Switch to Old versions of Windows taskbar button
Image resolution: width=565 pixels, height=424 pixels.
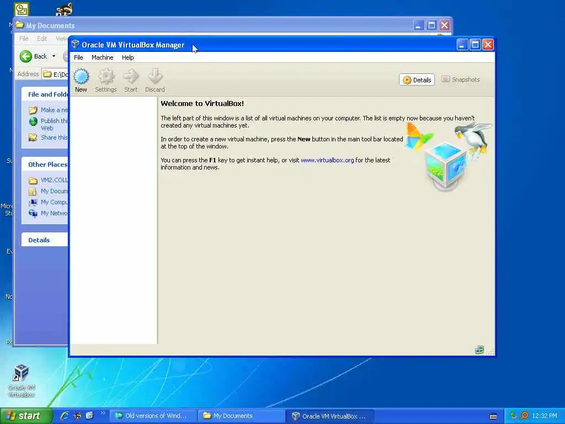pyautogui.click(x=153, y=416)
